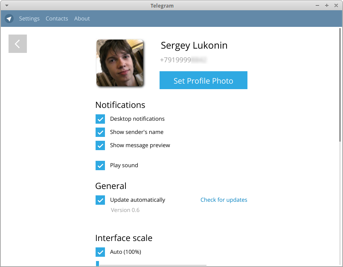This screenshot has width=343, height=267.
Task: Toggle Auto (100%) interface scale checkbox
Action: (x=100, y=252)
